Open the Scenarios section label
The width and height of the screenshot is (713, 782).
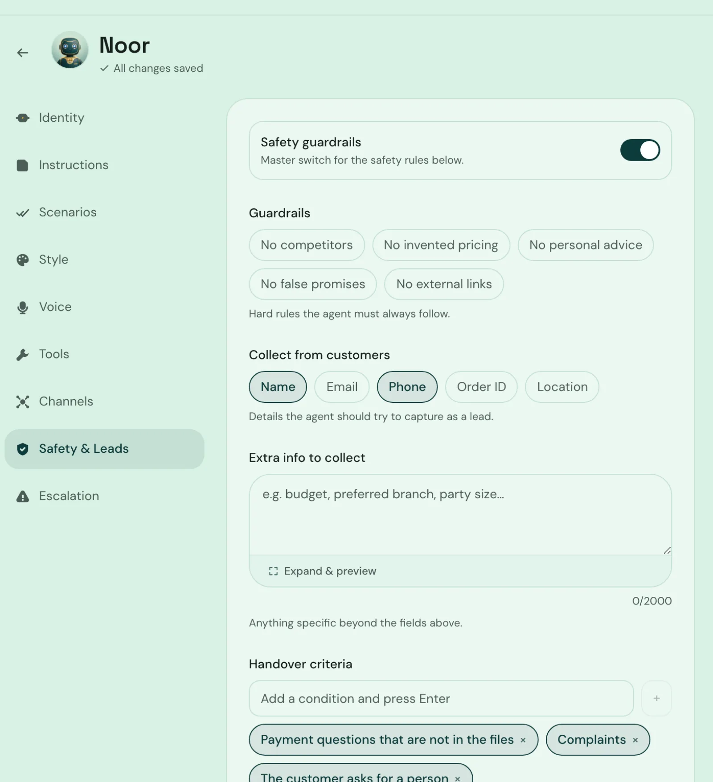coord(68,212)
